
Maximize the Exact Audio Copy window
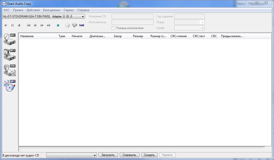[x=257, y=3]
